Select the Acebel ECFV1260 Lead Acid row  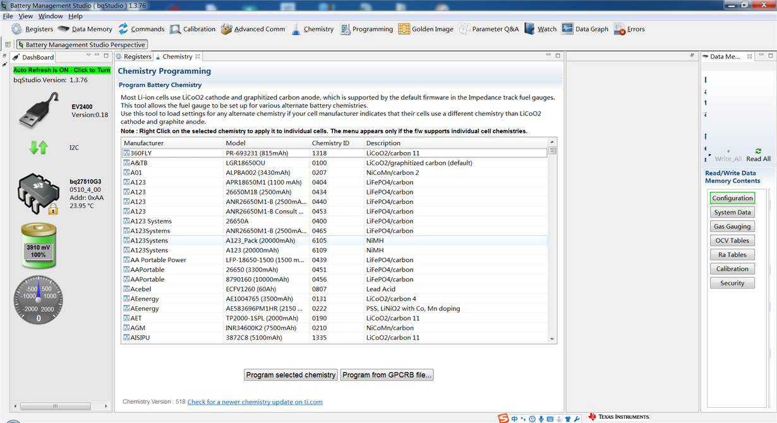tap(334, 289)
